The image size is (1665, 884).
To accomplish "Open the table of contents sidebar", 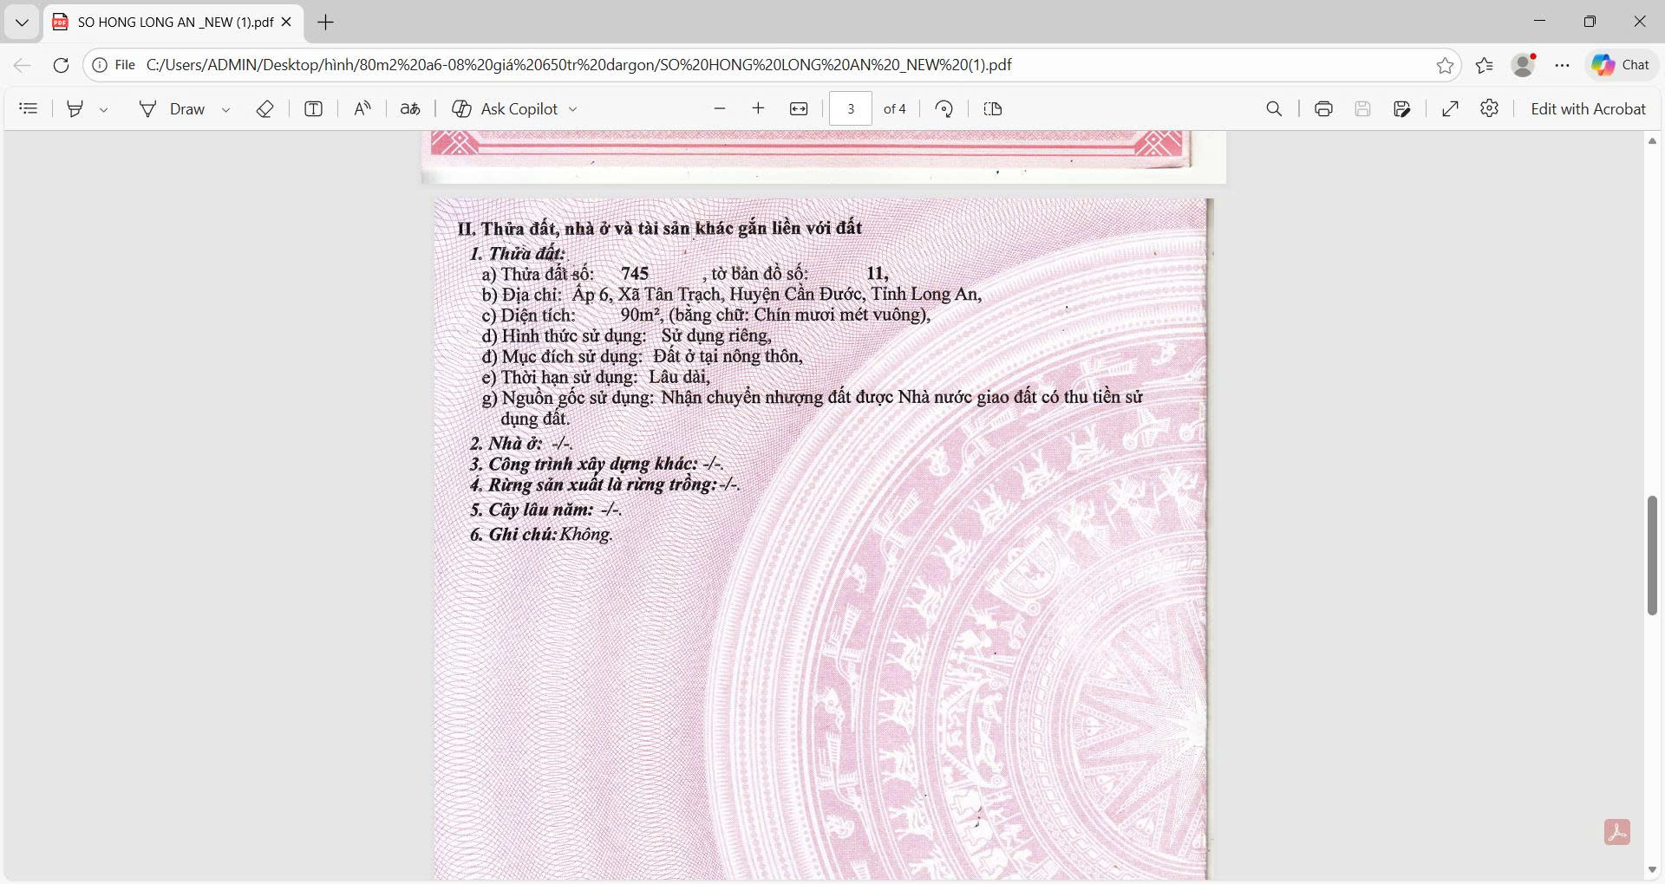I will click(x=29, y=108).
